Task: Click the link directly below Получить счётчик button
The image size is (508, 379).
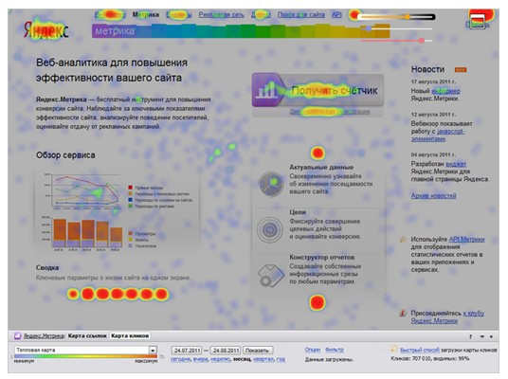Action: [330, 112]
